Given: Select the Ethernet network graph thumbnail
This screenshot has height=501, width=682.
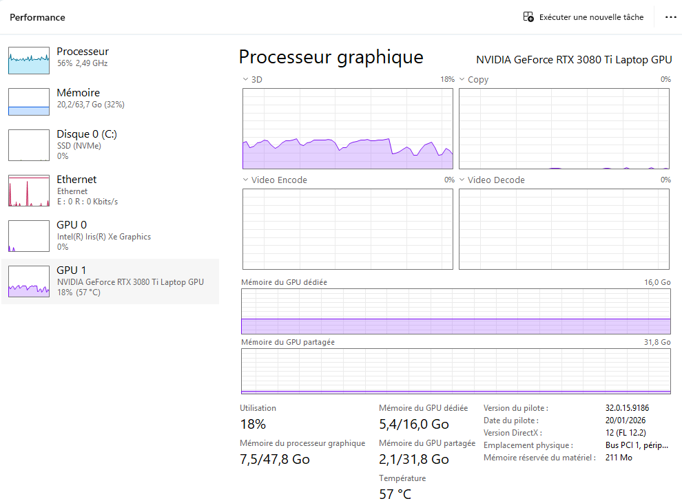Looking at the screenshot, I should 29,191.
